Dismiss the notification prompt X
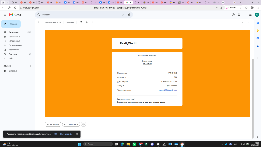This screenshot has height=147, width=261. click(77, 134)
